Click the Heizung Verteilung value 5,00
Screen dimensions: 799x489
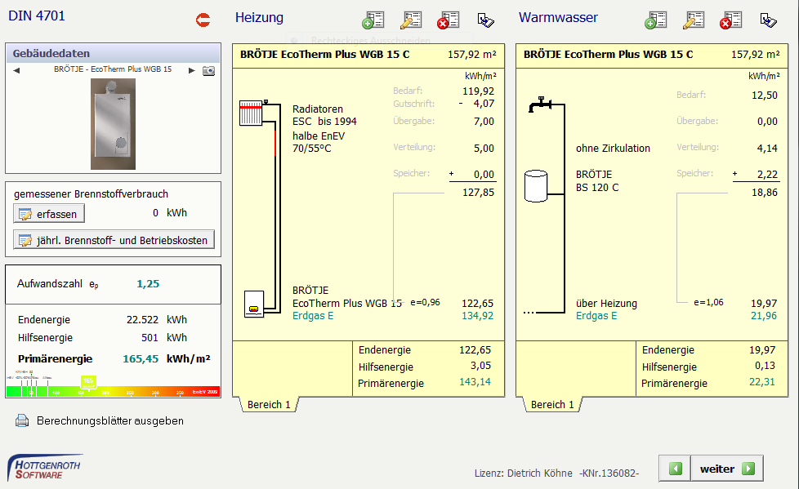click(x=484, y=149)
